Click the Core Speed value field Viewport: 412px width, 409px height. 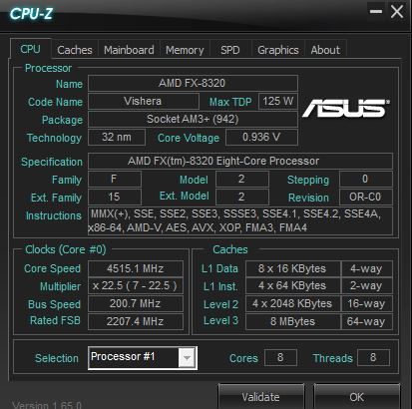136,268
